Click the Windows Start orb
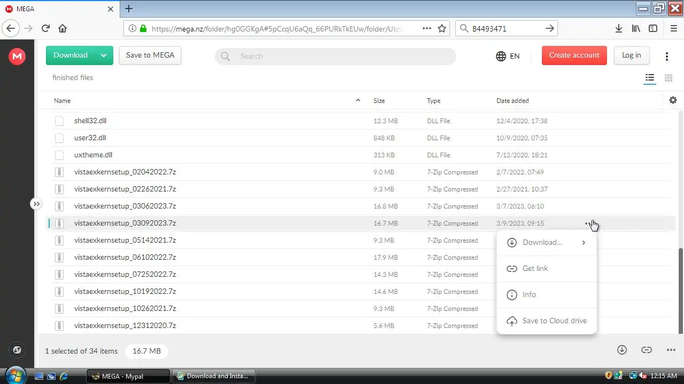Image resolution: width=684 pixels, height=384 pixels. tap(15, 375)
